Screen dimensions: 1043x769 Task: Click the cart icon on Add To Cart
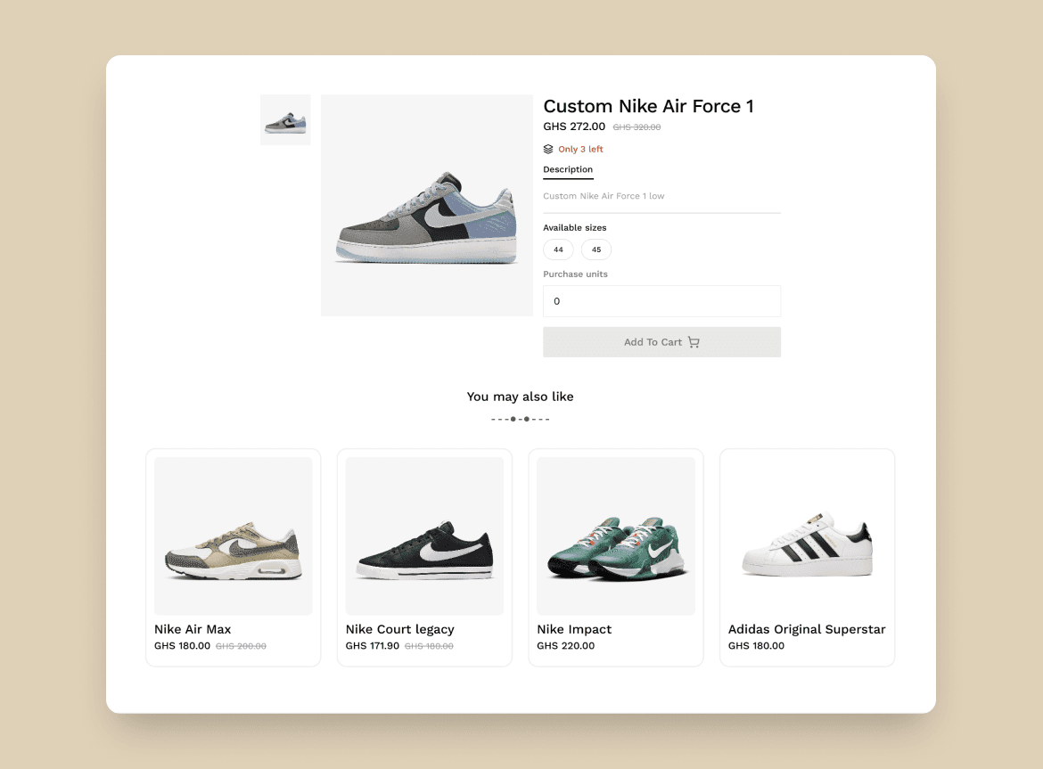tap(694, 341)
